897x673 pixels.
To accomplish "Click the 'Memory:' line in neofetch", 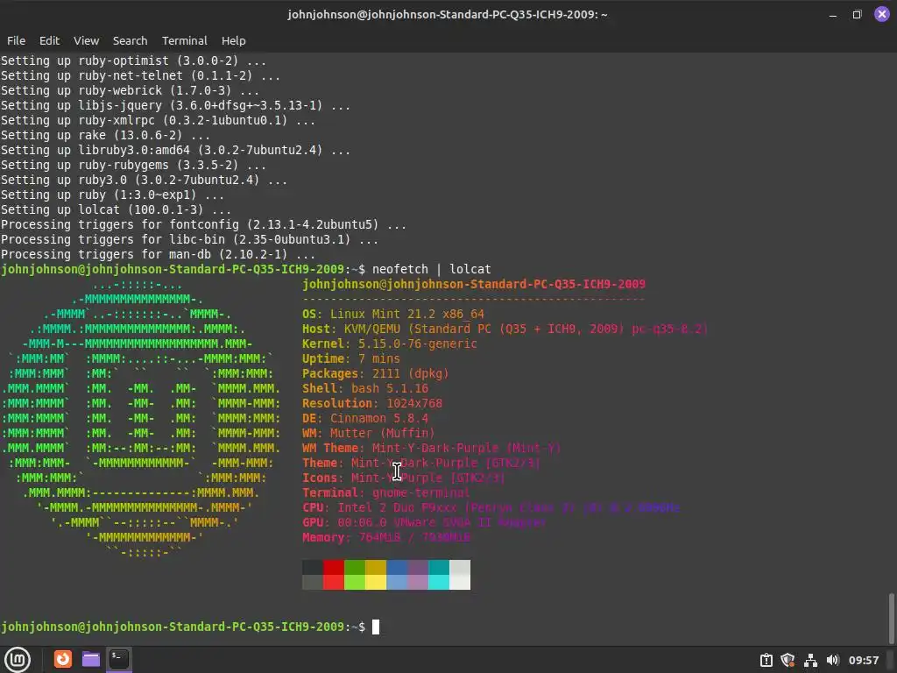I will tap(386, 537).
